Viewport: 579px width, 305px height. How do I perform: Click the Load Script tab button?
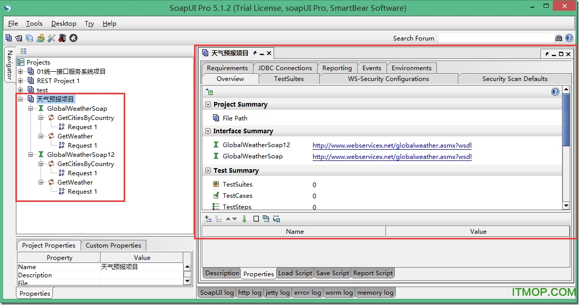(295, 273)
